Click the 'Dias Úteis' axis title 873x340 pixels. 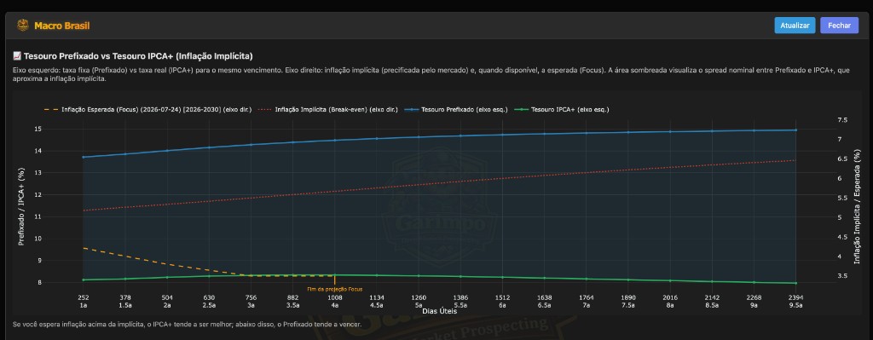pyautogui.click(x=439, y=311)
